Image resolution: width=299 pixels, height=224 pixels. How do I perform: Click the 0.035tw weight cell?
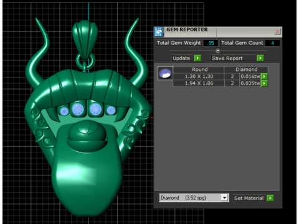pos(250,83)
